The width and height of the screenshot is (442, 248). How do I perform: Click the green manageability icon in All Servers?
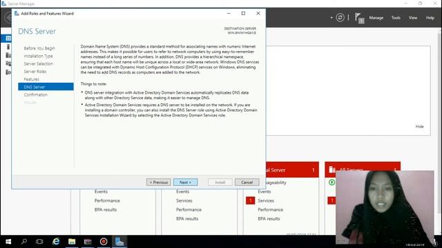pos(331,182)
